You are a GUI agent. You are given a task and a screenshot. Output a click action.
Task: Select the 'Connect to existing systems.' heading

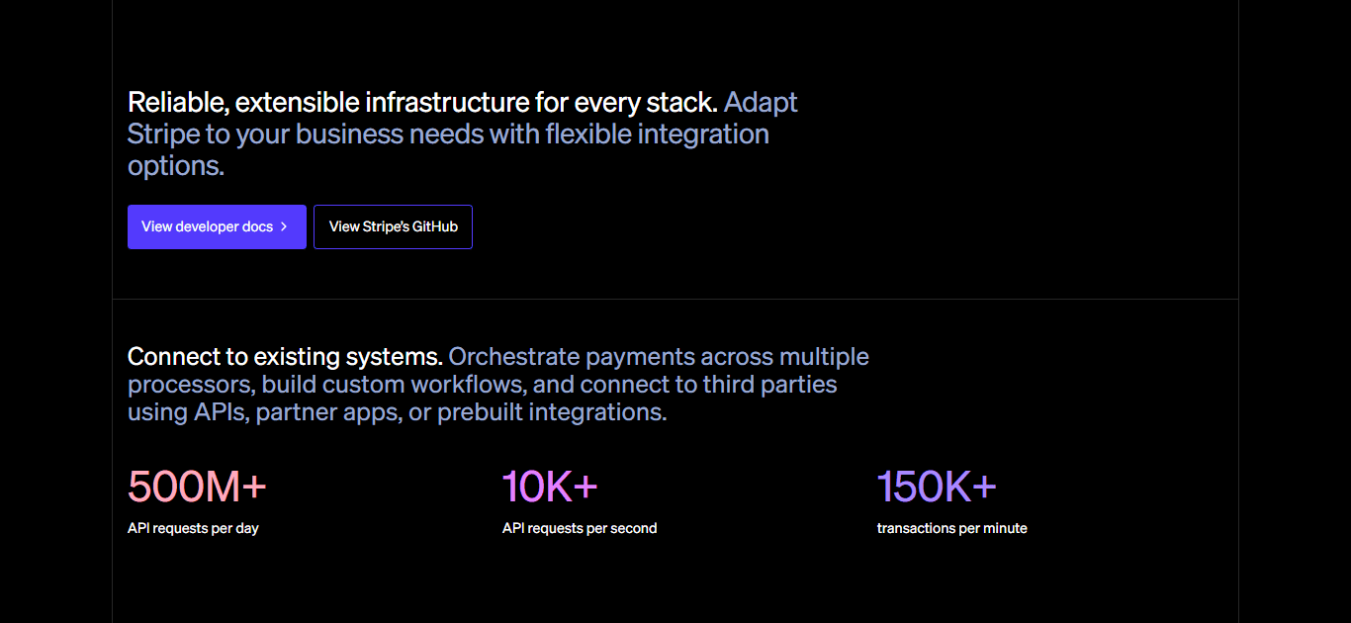pos(285,357)
